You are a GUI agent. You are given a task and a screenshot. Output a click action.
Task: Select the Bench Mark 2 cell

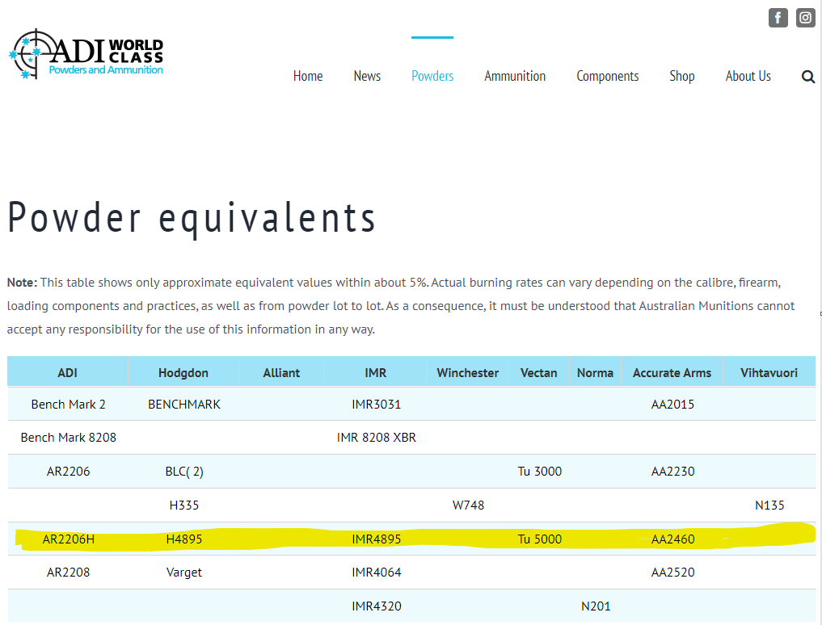(x=68, y=405)
